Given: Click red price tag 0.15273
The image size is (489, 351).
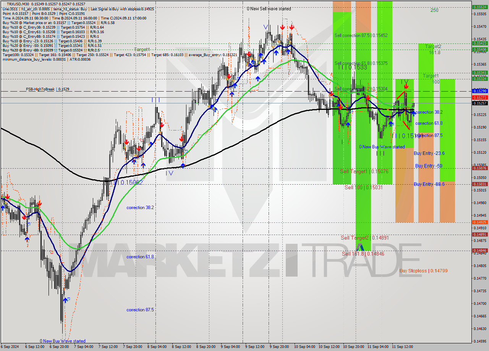Looking at the screenshot, I should [480, 97].
